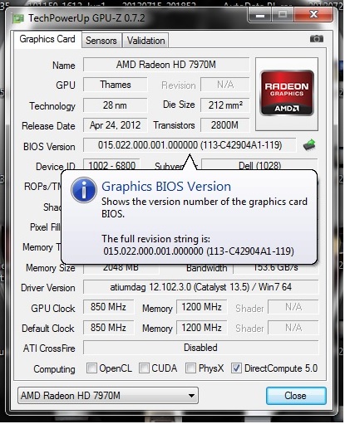This screenshot has width=345, height=424.
Task: Click the Transistors value 2800M
Action: tap(225, 125)
